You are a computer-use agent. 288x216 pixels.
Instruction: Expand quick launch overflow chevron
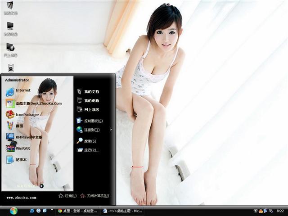52,210
